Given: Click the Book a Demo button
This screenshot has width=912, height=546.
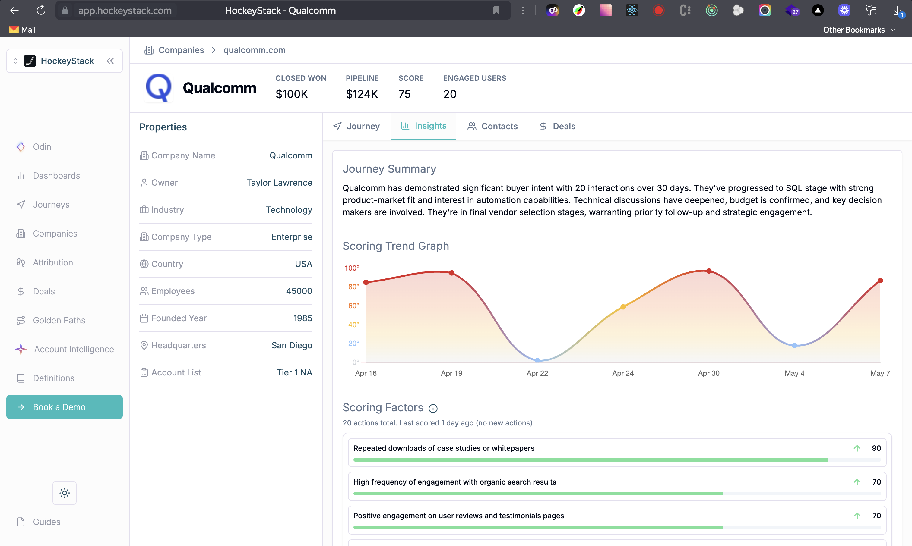Looking at the screenshot, I should coord(65,407).
